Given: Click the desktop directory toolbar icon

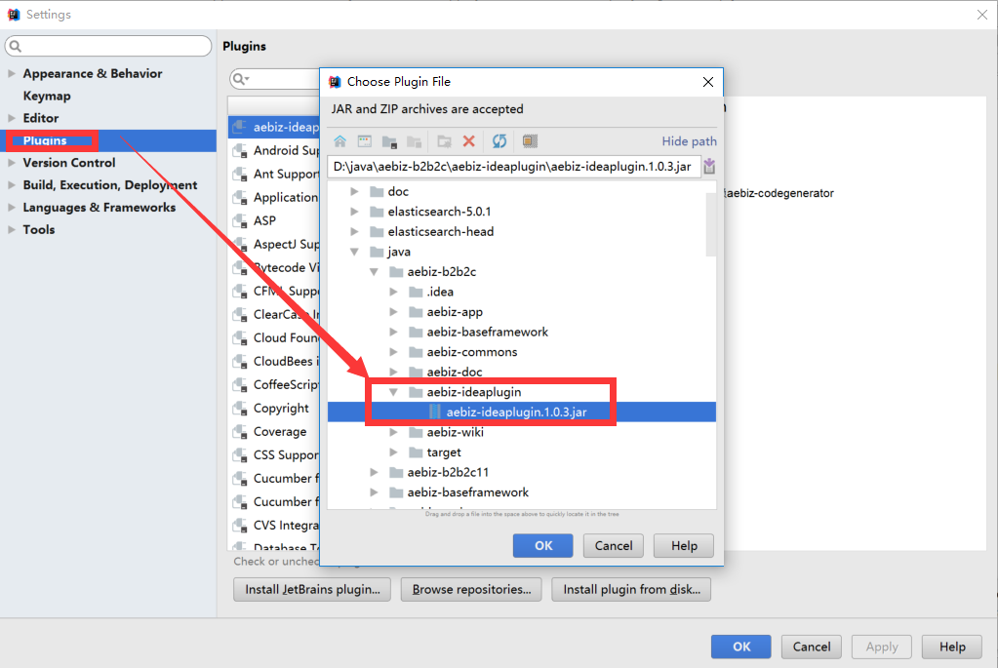Looking at the screenshot, I should 365,141.
